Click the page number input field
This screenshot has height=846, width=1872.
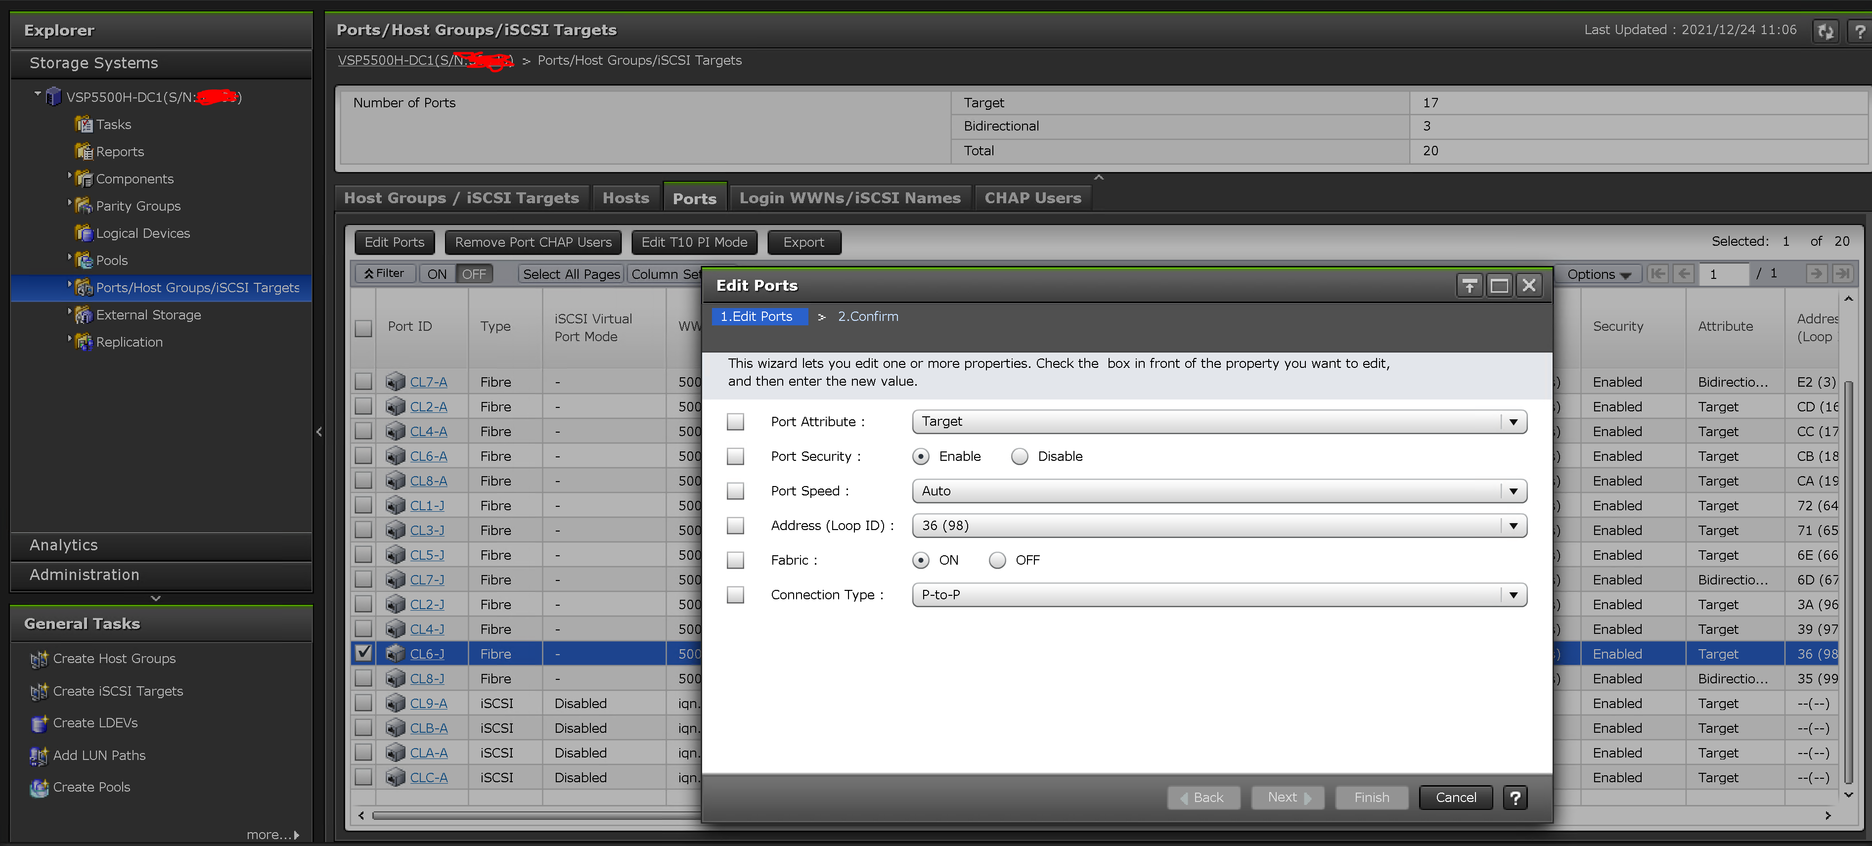pos(1725,274)
